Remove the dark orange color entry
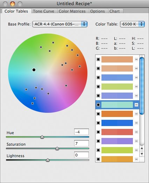Screen dimensions: 149x183 [x=136, y=114]
